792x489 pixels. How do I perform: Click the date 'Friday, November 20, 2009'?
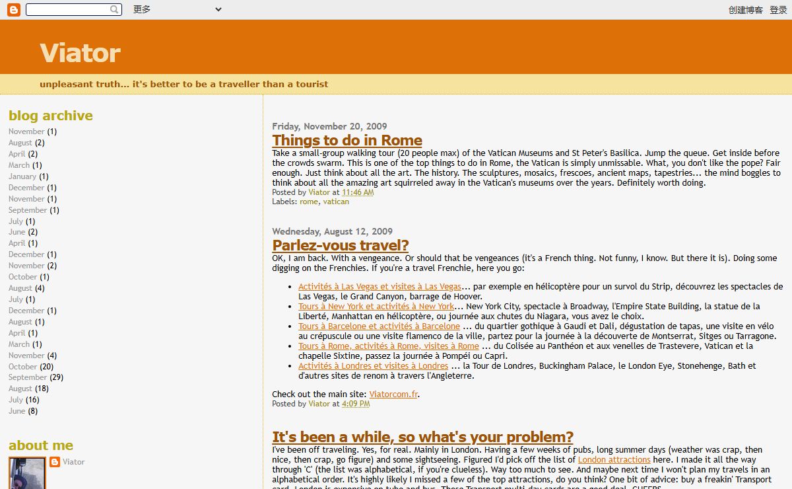[329, 126]
